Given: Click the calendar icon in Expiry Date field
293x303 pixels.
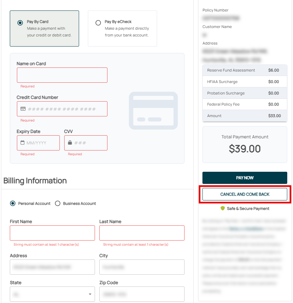Looking at the screenshot, I should pyautogui.click(x=23, y=143).
